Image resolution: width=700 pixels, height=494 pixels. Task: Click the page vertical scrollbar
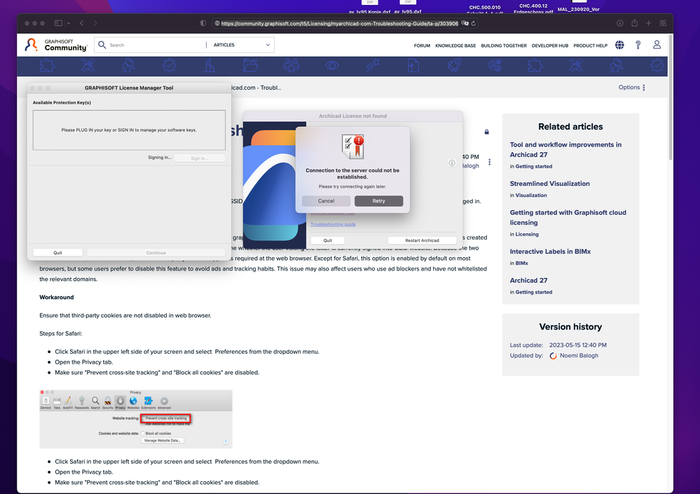coord(670,97)
